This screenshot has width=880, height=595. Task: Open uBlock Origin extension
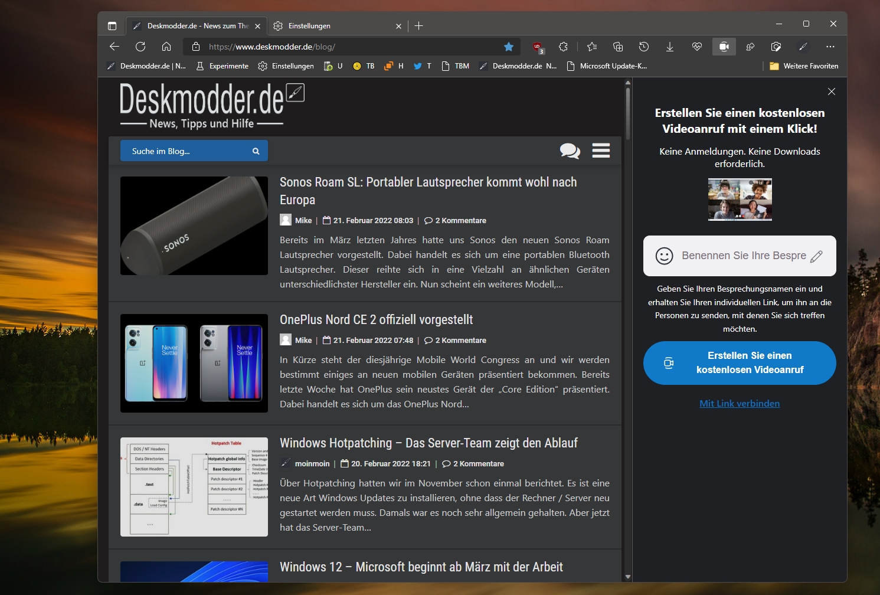pyautogui.click(x=538, y=47)
